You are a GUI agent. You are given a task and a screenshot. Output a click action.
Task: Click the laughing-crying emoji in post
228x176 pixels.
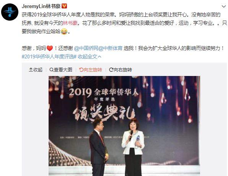click(x=64, y=31)
